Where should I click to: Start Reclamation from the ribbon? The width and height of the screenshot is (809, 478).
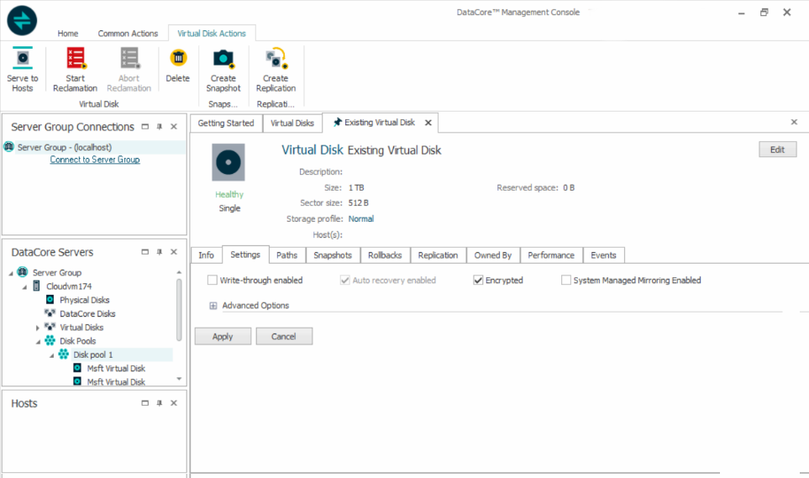[76, 59]
